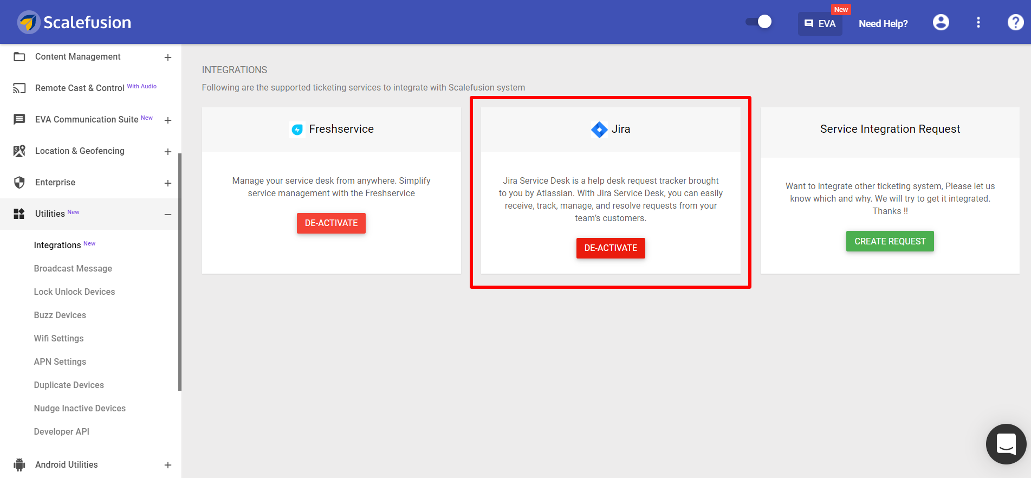Click the Location & Geofencing map icon
This screenshot has height=478, width=1031.
20,151
